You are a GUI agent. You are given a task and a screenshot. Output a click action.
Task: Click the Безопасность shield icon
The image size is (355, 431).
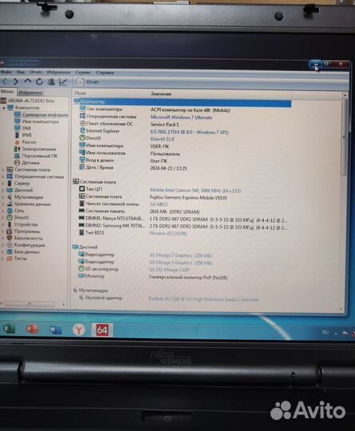10,238
